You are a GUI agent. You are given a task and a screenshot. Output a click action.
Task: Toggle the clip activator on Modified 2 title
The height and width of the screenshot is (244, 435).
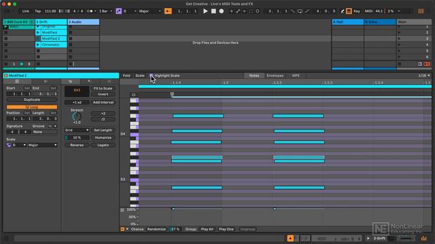(x=6, y=75)
